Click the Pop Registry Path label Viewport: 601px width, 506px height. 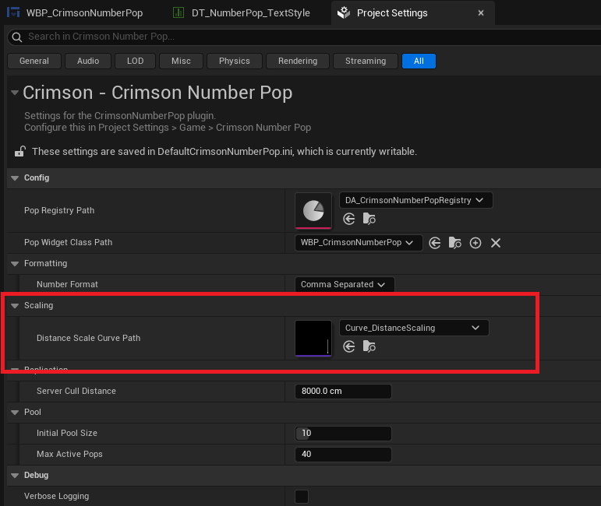click(x=59, y=210)
